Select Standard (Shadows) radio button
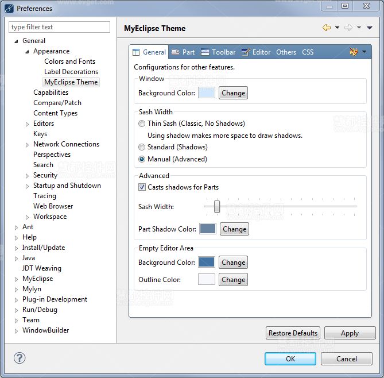The image size is (384, 378). pyautogui.click(x=142, y=147)
